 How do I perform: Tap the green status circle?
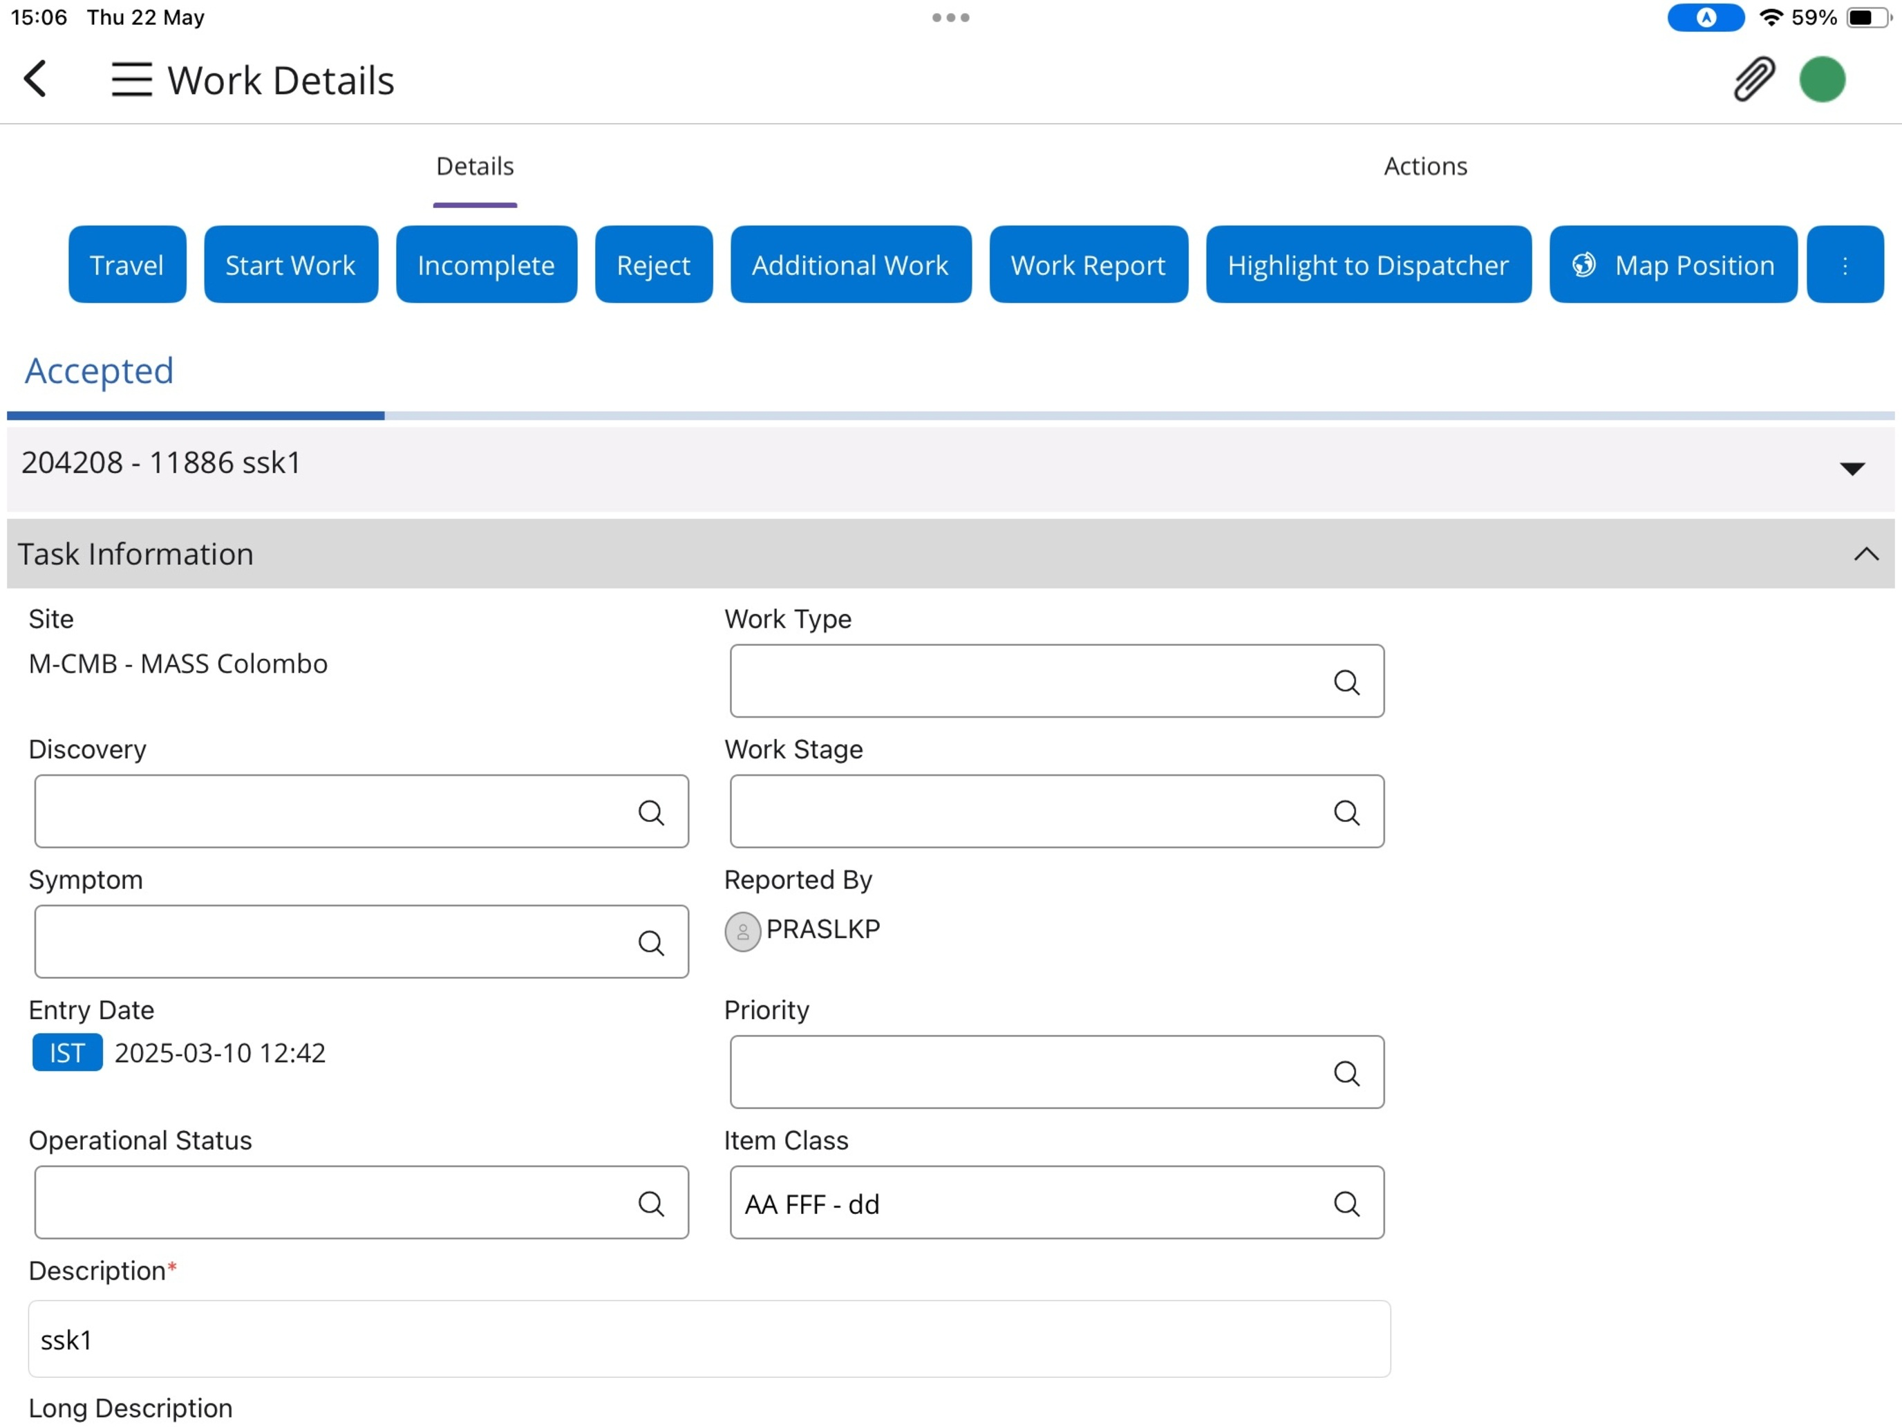1821,79
